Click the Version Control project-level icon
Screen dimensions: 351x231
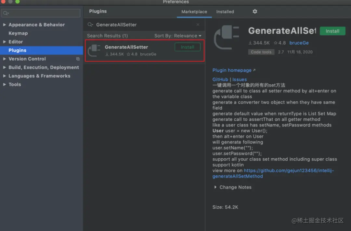click(x=78, y=59)
